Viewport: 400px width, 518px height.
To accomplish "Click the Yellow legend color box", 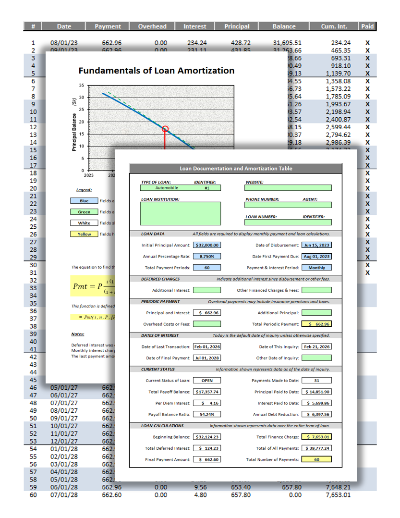I will point(84,234).
